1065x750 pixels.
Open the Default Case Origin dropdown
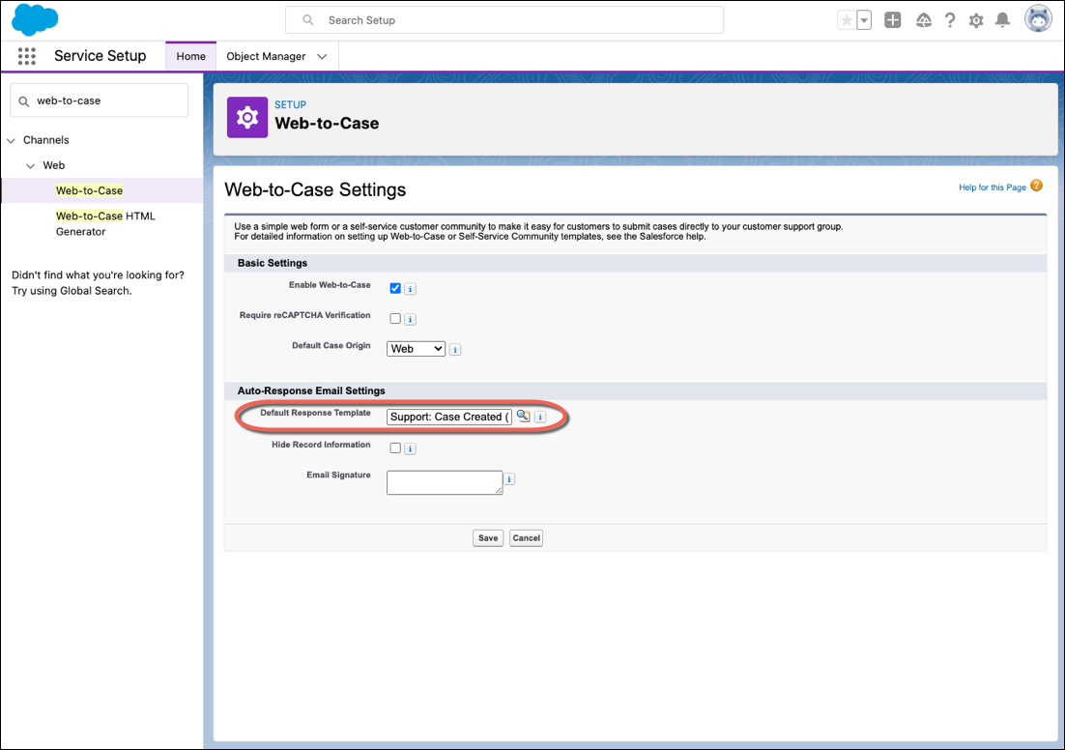(416, 349)
